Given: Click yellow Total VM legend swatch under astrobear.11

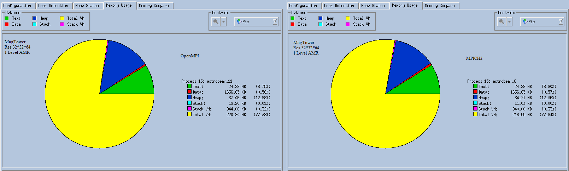Looking at the screenshot, I should coord(189,114).
